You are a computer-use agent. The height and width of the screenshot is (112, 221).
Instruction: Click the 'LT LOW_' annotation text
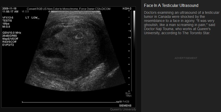pyautogui.click(x=32, y=18)
